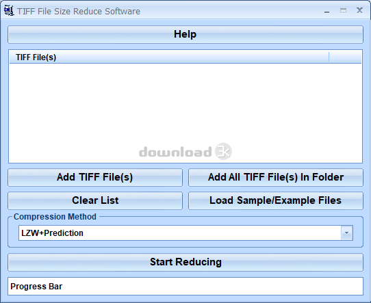371x303 pixels.
Task: Clear the file list with Clear List
Action: coord(95,200)
